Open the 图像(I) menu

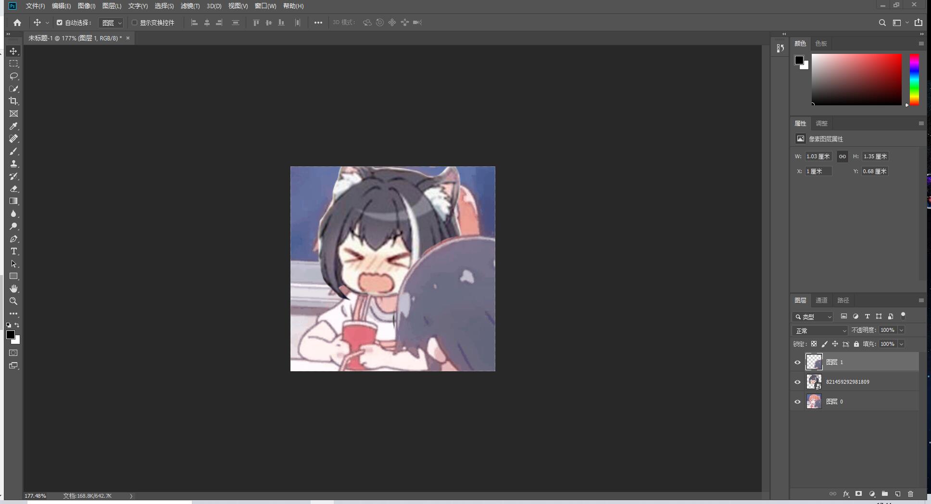tap(87, 6)
